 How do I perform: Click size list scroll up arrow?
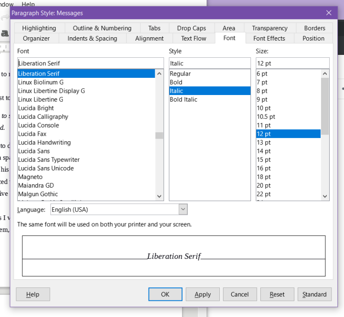point(325,74)
